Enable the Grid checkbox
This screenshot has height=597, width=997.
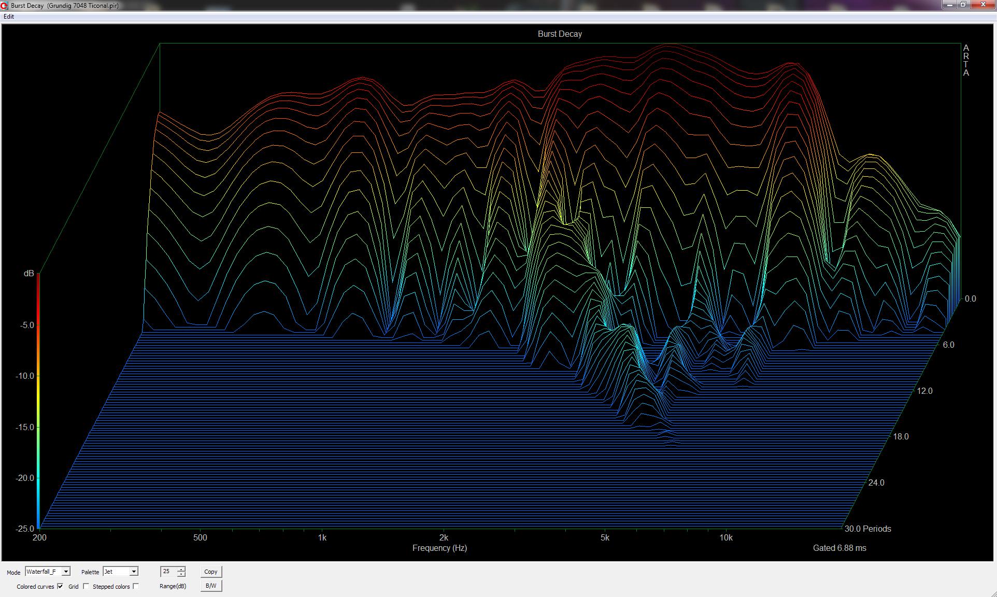(x=86, y=586)
